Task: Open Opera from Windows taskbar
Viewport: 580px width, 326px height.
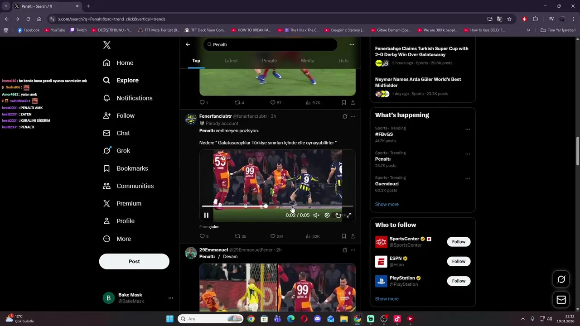Action: (x=304, y=319)
